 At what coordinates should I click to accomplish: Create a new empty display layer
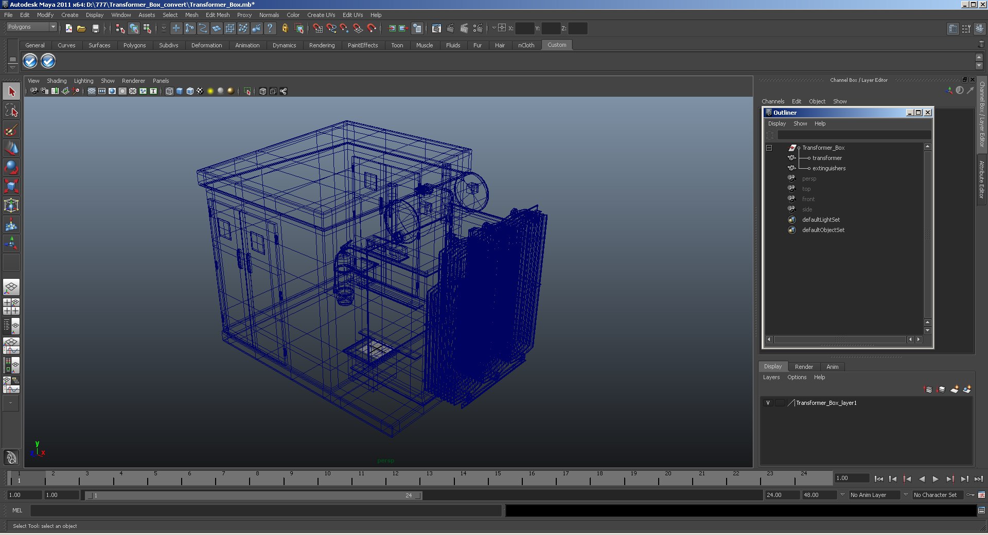954,389
